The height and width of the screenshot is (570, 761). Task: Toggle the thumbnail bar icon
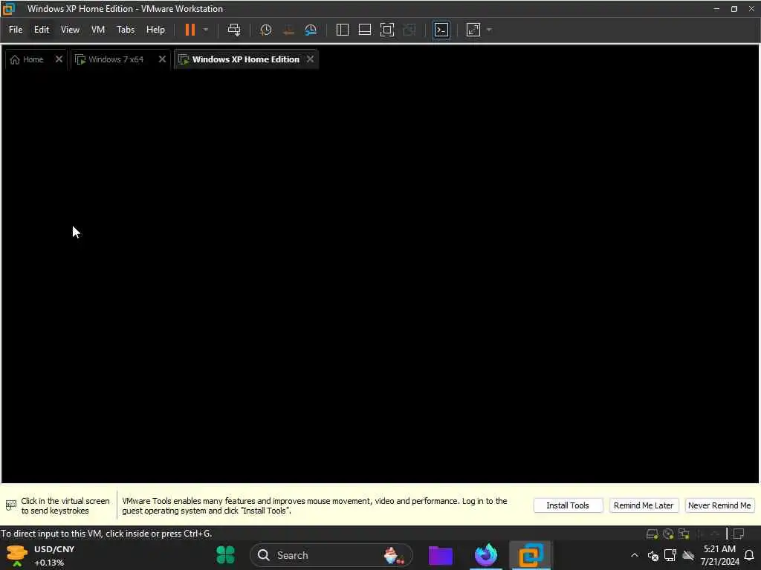(x=364, y=30)
